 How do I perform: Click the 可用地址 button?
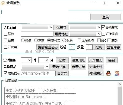(61, 34)
